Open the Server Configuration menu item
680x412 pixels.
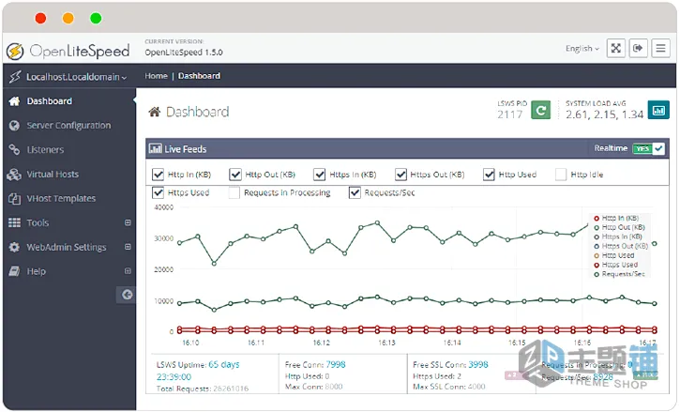[68, 126]
